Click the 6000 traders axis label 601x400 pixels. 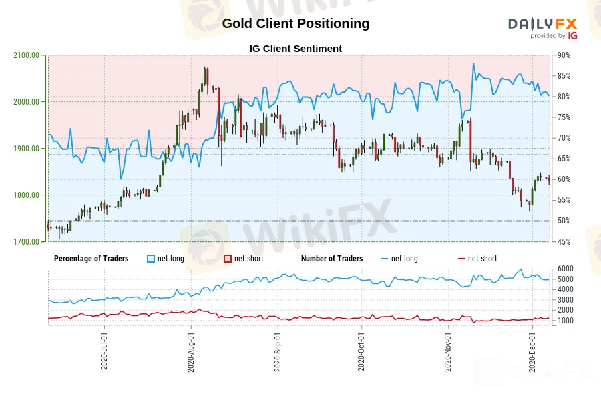564,269
